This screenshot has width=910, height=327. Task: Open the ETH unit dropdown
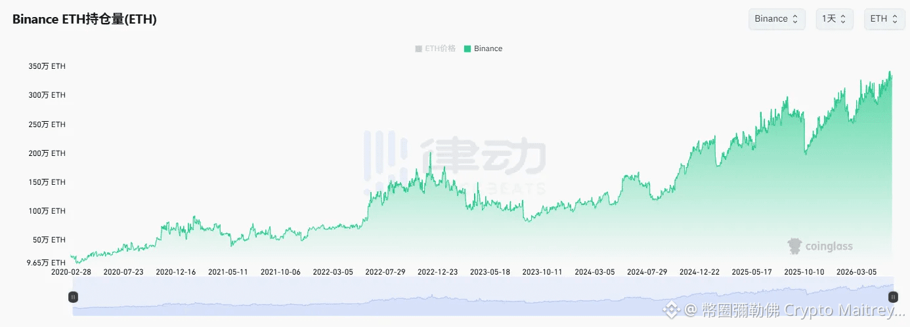884,19
